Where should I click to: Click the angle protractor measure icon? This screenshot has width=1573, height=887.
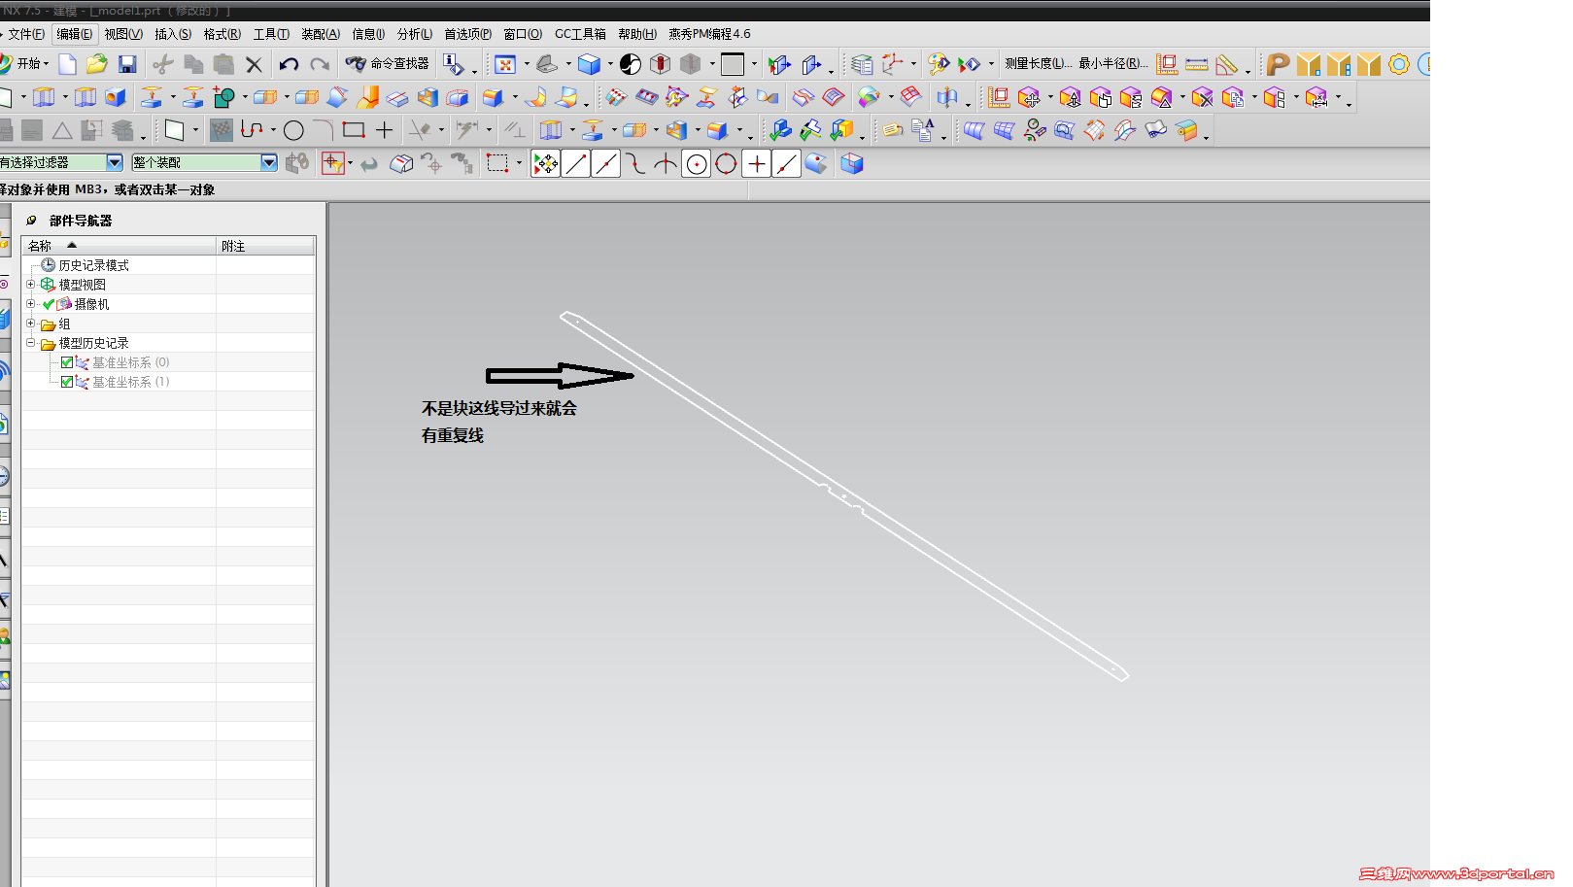pos(1227,64)
